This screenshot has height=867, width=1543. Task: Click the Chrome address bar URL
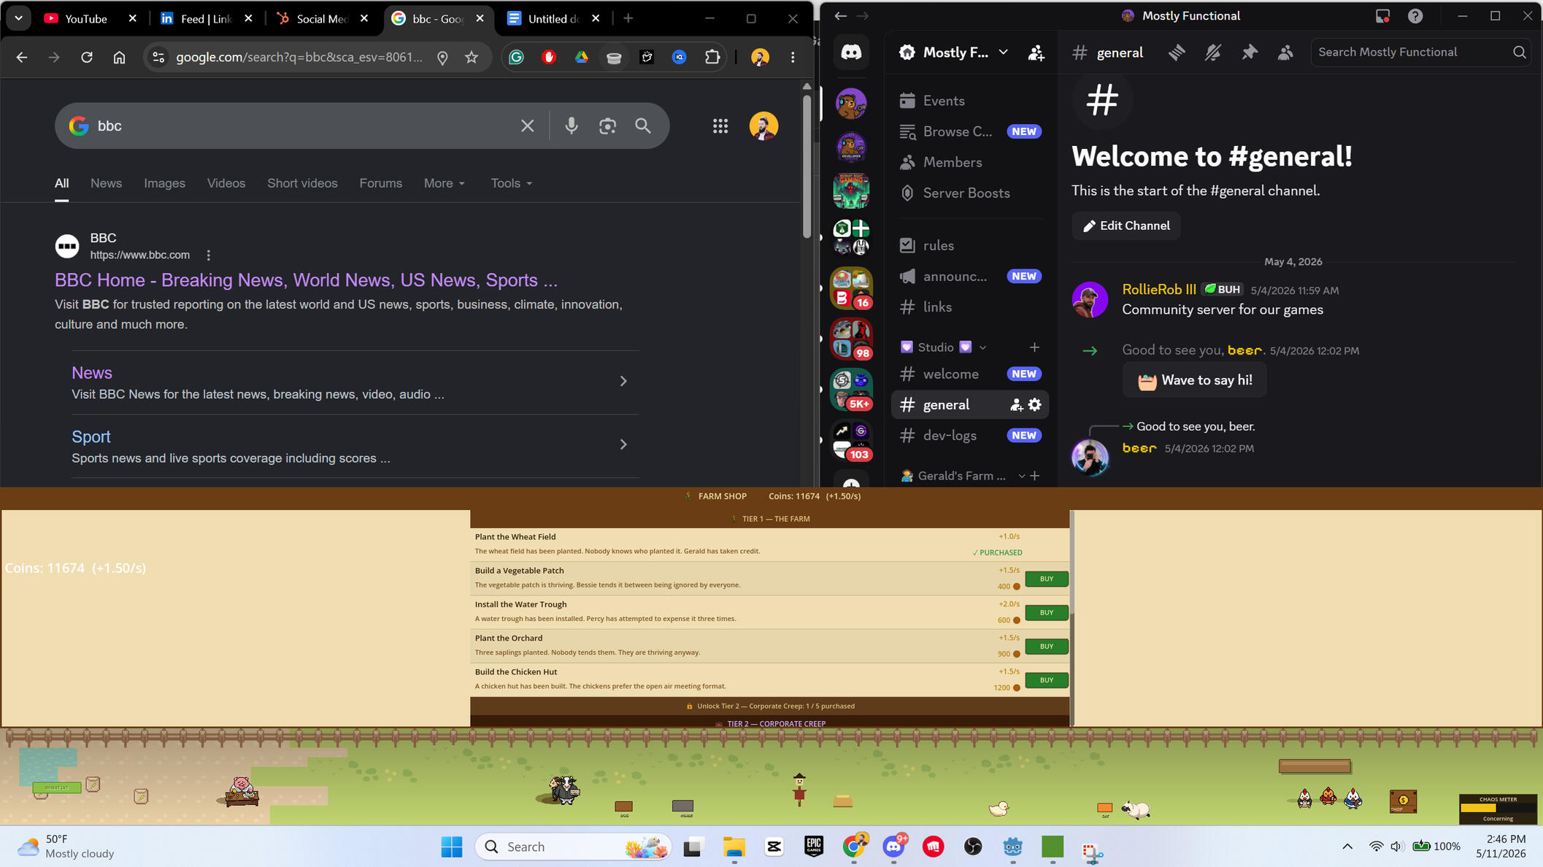(299, 57)
